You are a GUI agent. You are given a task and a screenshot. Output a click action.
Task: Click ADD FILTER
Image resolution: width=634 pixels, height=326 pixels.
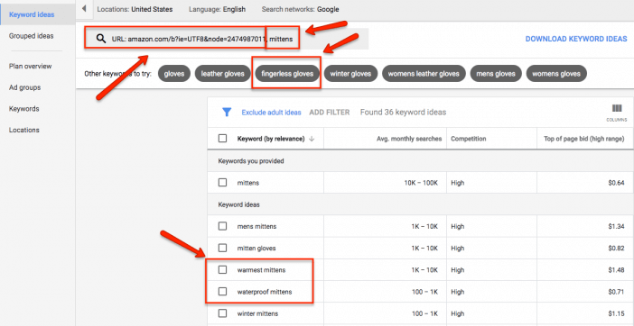point(329,113)
